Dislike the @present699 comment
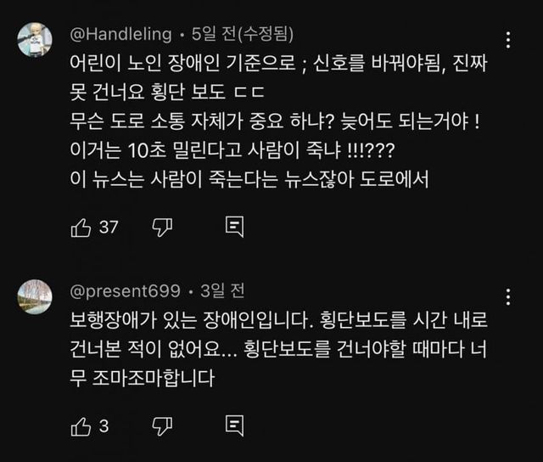The image size is (543, 462). tap(161, 425)
